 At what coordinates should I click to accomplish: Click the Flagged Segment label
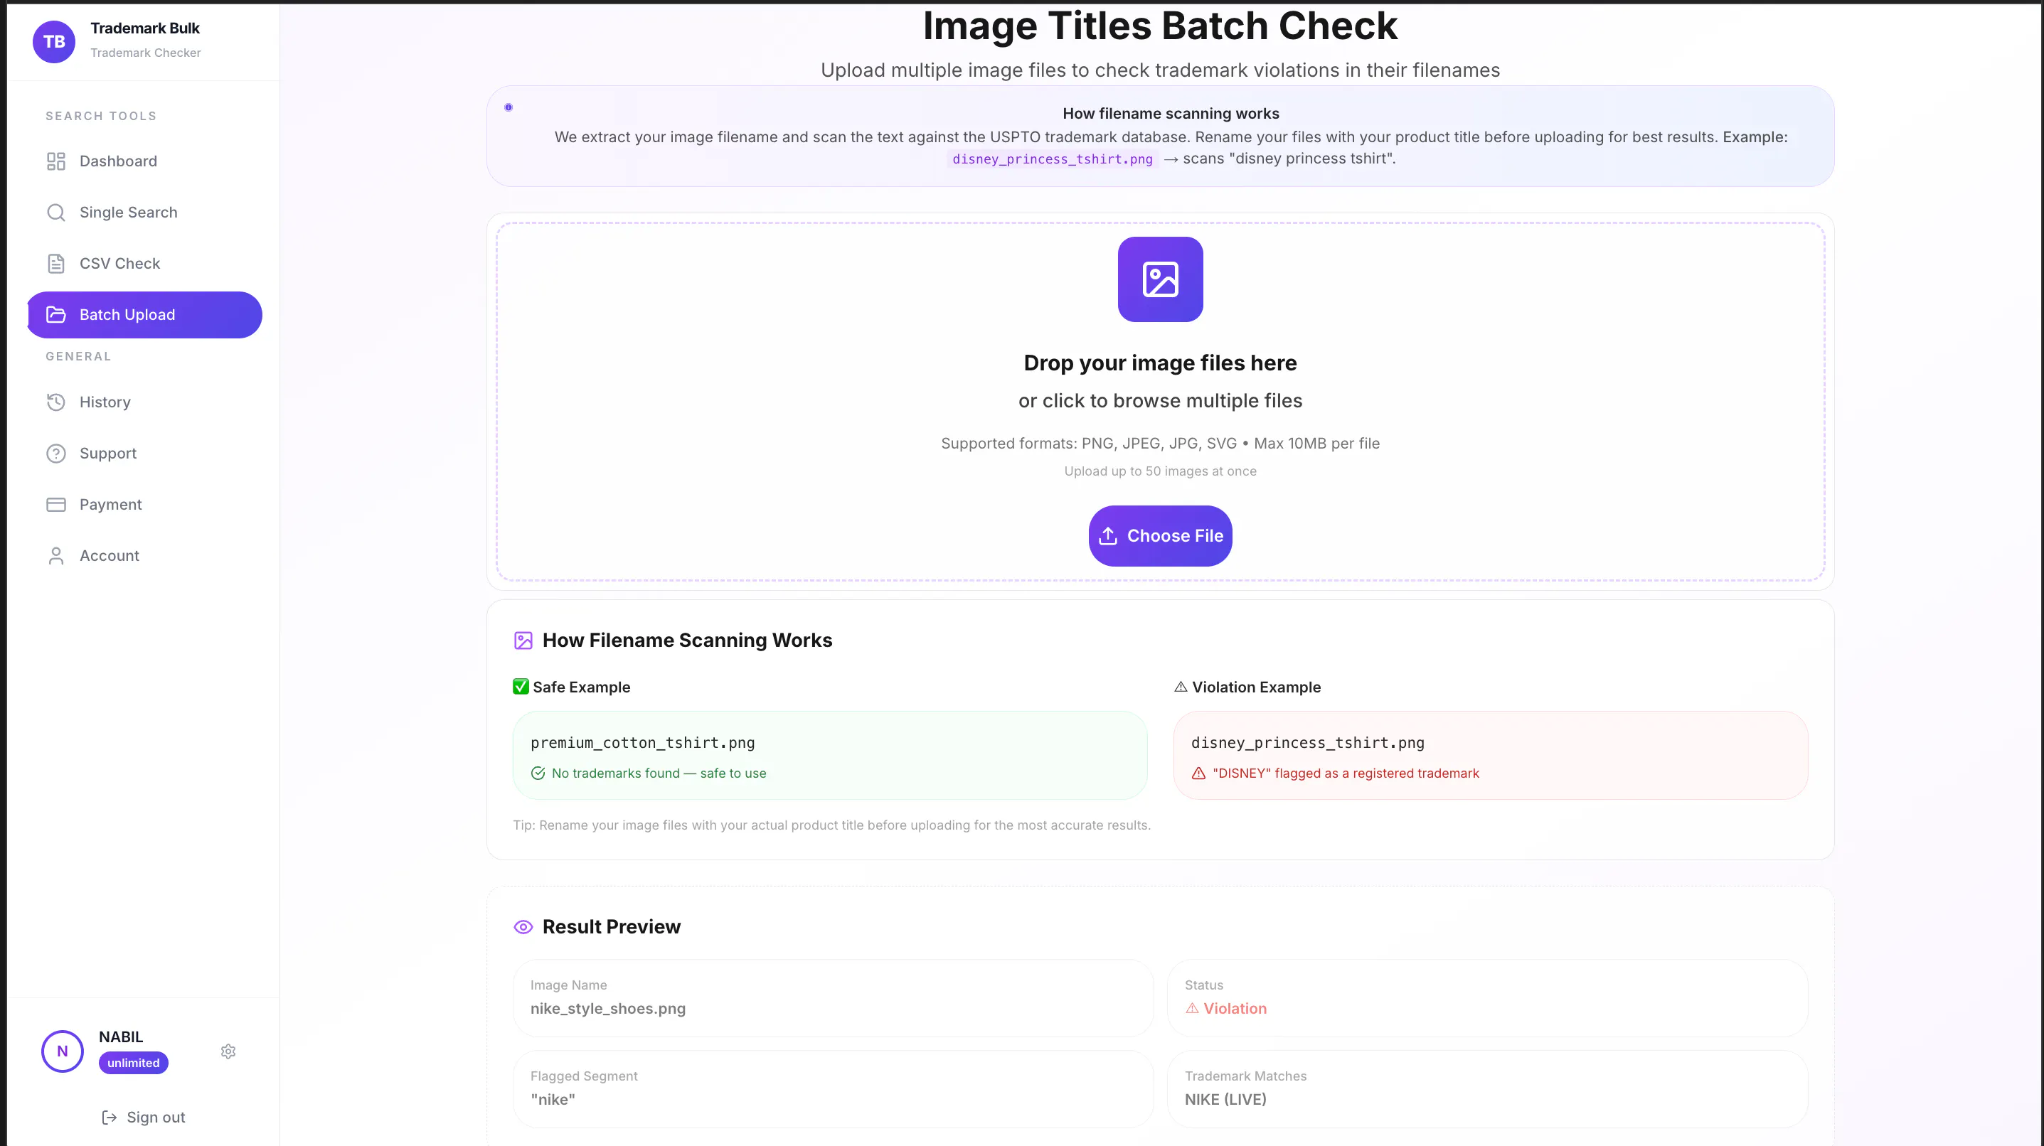(x=583, y=1076)
